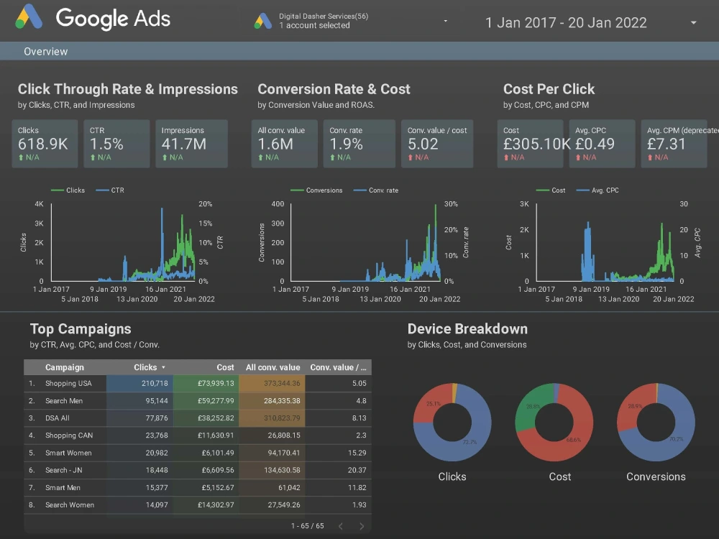Click green up arrow under All conv. value
This screenshot has width=719, height=539.
pyautogui.click(x=260, y=157)
